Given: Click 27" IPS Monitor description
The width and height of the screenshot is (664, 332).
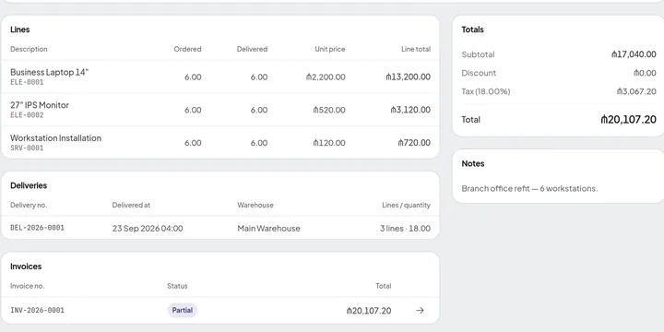Looking at the screenshot, I should (x=40, y=105).
